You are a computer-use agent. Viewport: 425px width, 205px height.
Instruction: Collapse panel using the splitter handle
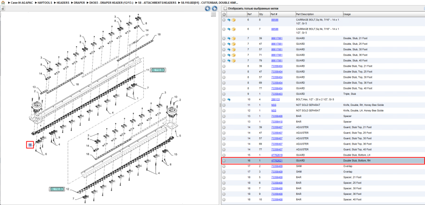click(220, 105)
